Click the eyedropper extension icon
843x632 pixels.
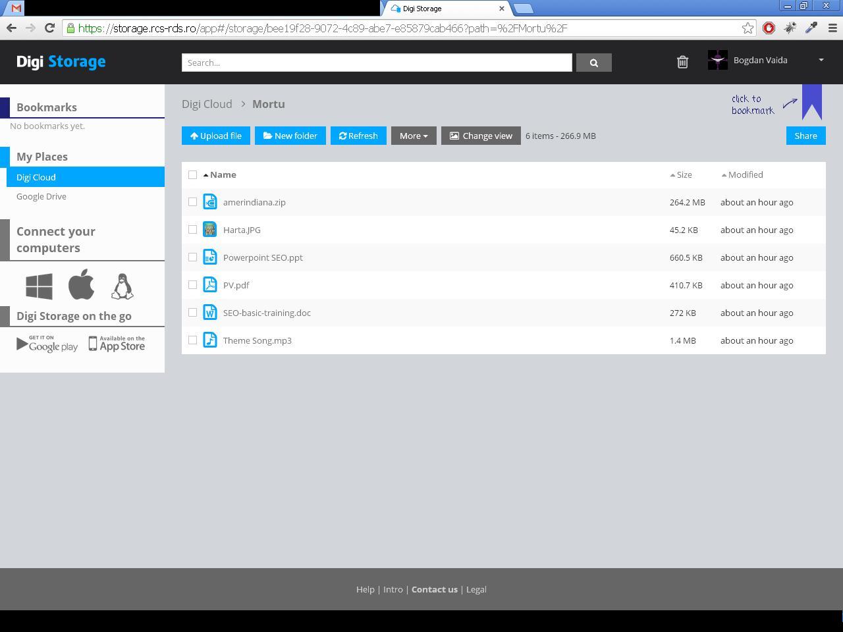pyautogui.click(x=811, y=28)
